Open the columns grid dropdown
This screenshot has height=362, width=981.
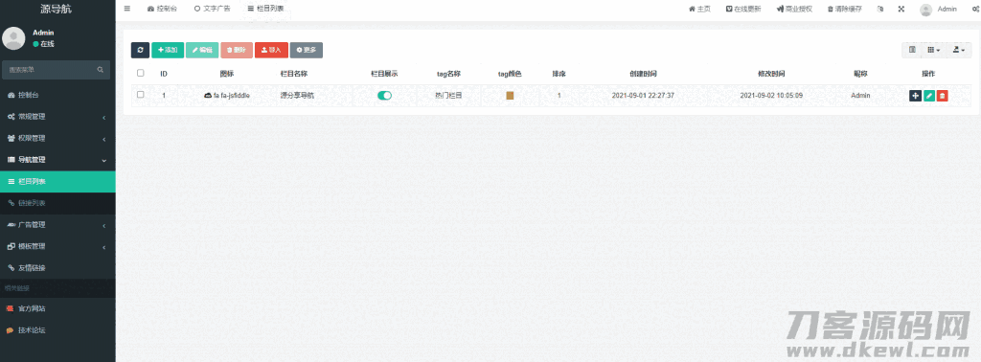point(933,50)
